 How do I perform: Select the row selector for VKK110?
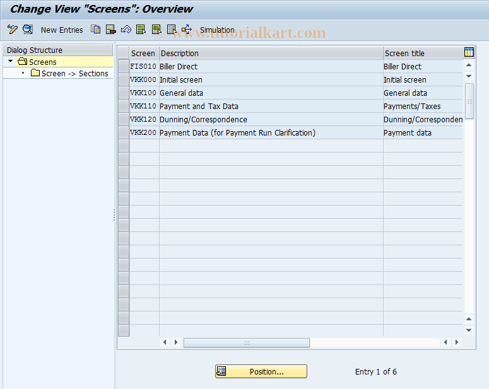tap(124, 107)
